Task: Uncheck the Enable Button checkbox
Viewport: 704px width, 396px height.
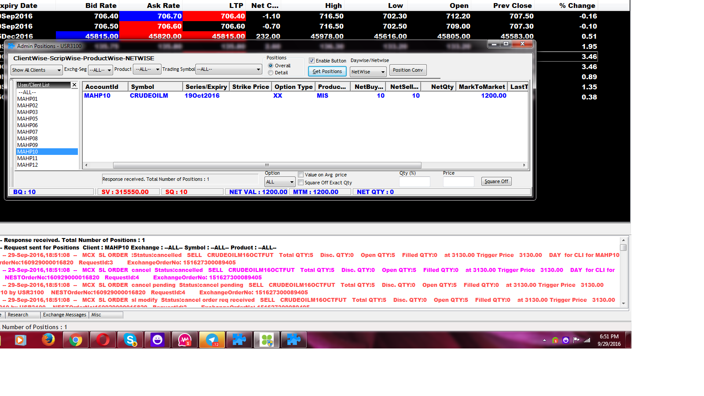Action: [x=312, y=60]
